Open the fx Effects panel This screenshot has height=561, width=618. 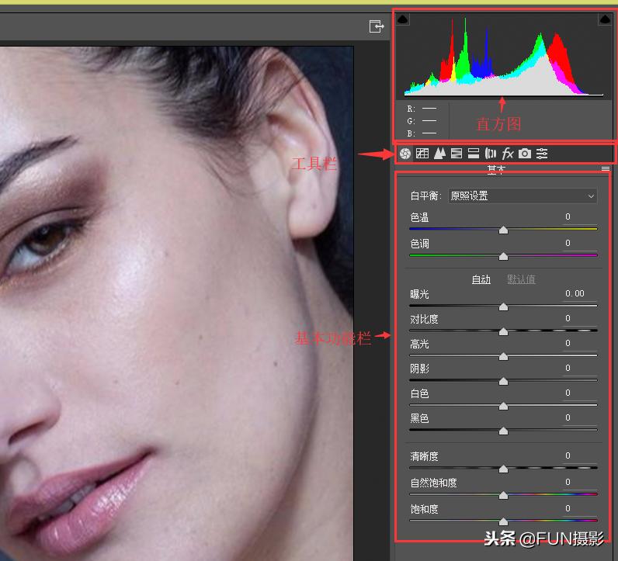pyautogui.click(x=508, y=154)
